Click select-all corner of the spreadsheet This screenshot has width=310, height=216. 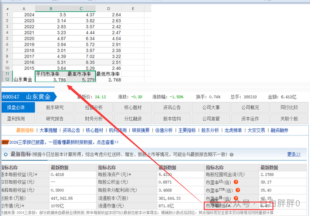7,9
